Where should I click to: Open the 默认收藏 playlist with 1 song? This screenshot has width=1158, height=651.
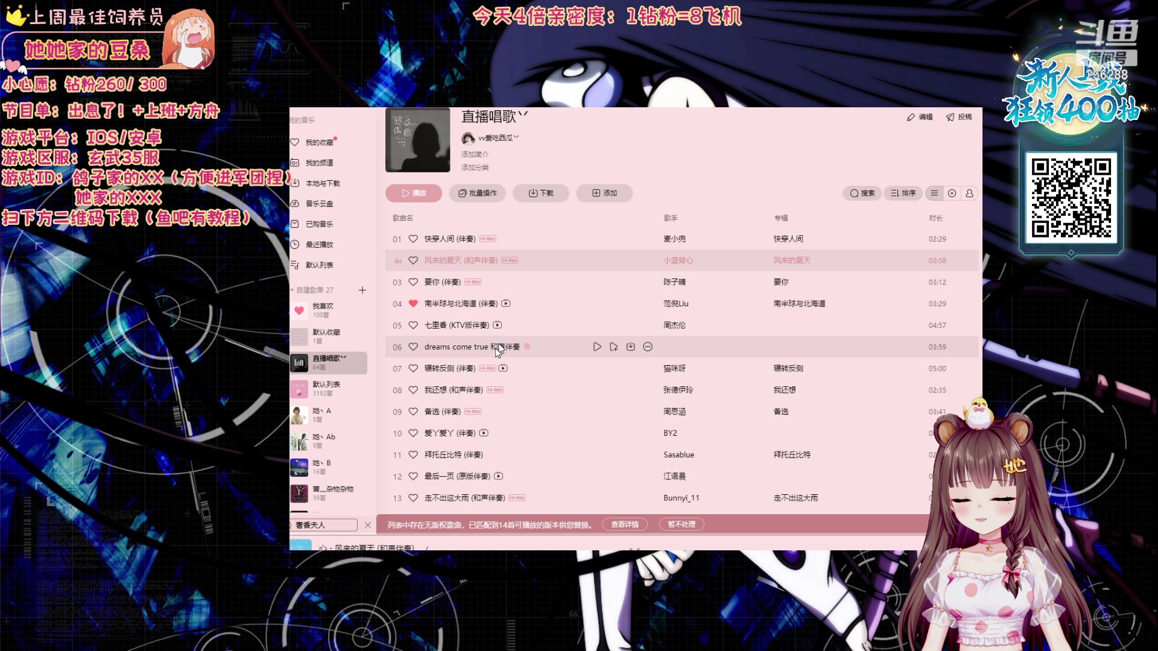tap(329, 336)
